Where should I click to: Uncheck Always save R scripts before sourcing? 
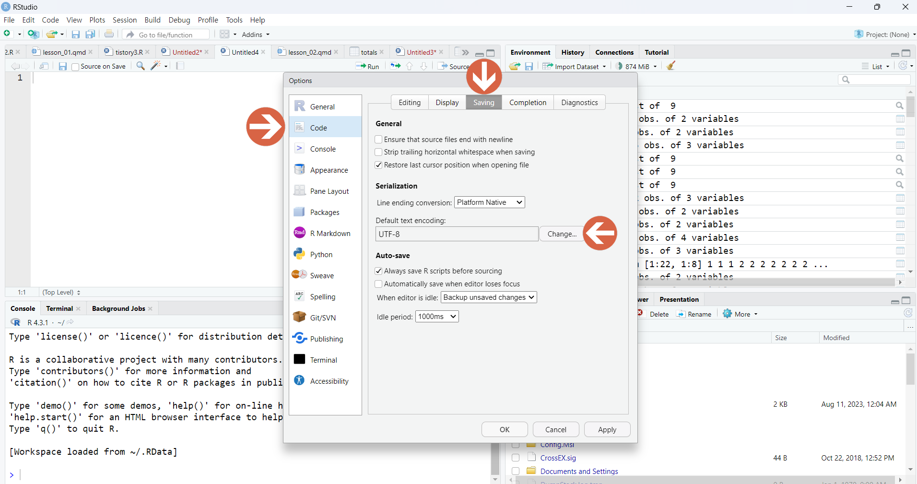(x=378, y=271)
